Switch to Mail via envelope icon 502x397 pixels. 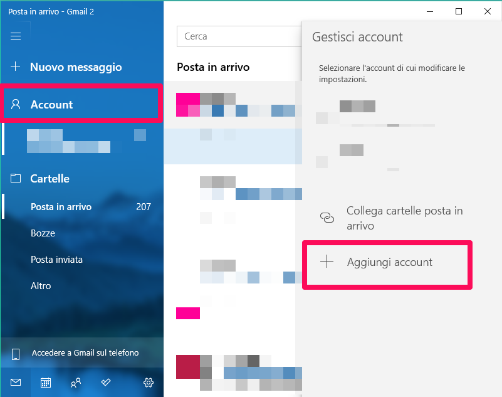point(16,382)
